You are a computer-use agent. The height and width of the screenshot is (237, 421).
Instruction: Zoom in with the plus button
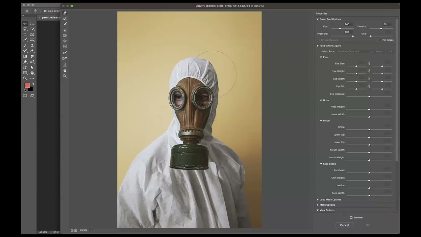tap(76, 230)
